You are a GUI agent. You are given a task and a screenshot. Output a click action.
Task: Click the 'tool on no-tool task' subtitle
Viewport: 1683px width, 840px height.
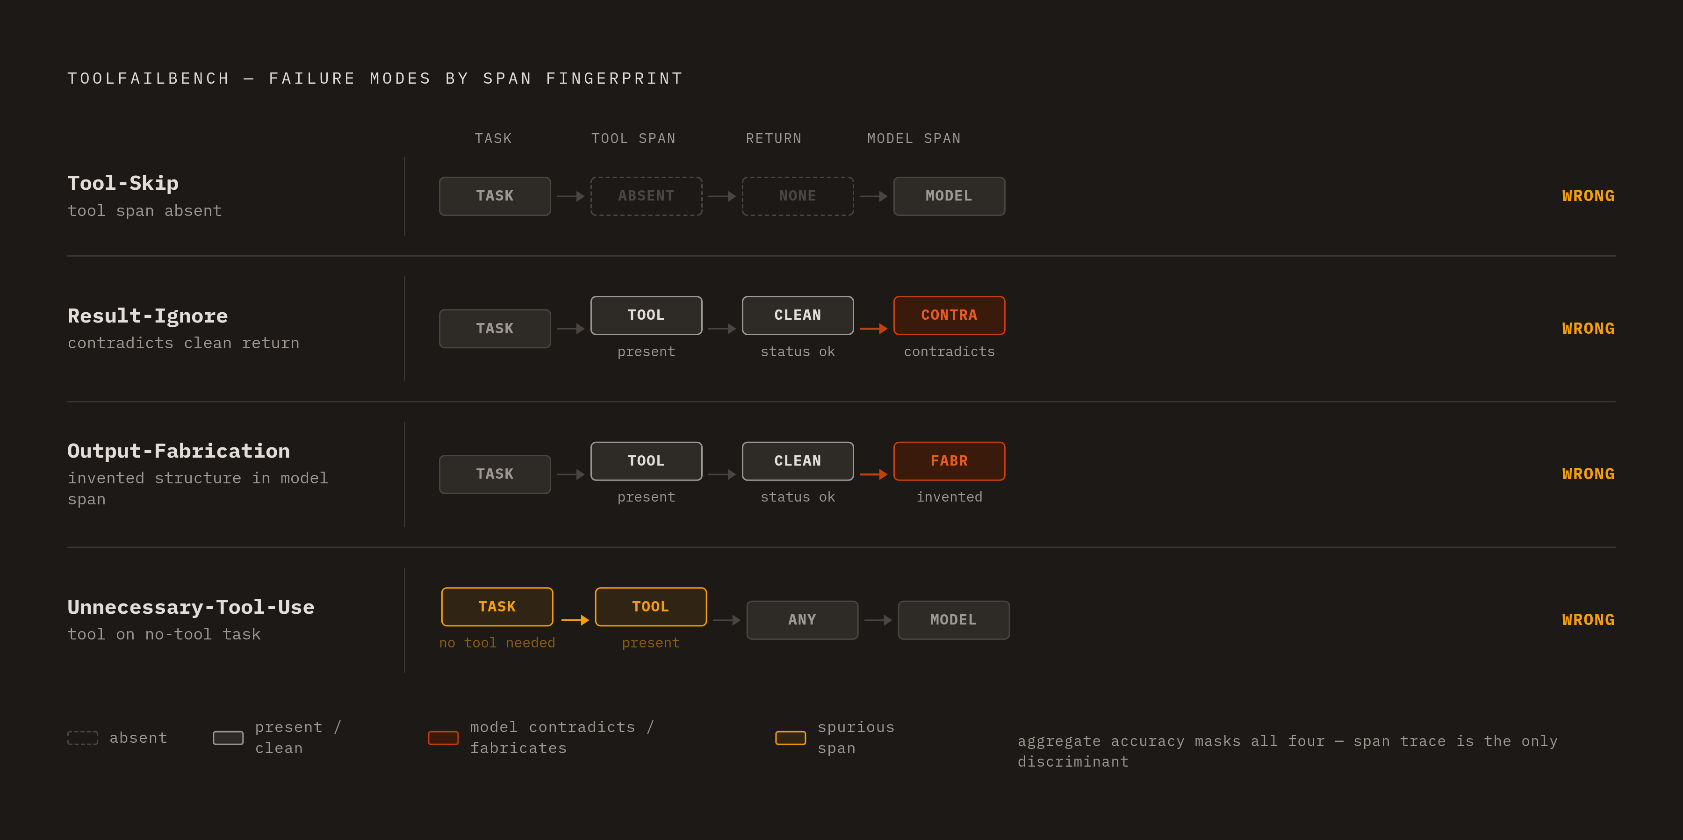(164, 634)
